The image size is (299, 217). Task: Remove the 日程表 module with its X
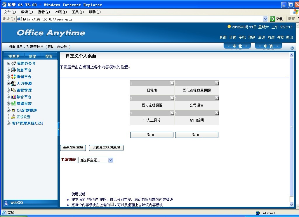point(172,83)
